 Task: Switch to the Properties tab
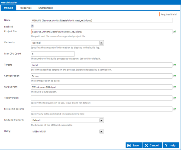26,8
